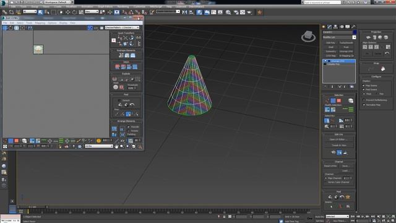This screenshot has height=223, width=396.
Task: Open the Create command panel tab
Action: coord(324,27)
